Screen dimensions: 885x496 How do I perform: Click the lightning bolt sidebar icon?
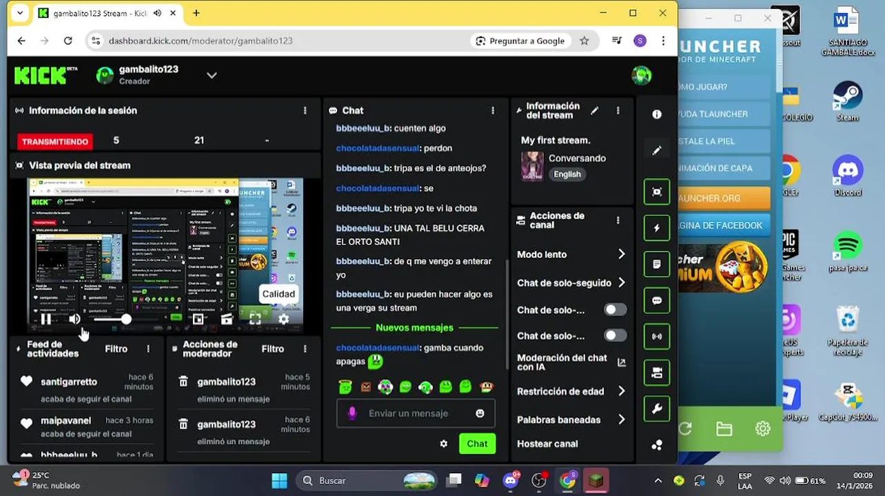[x=657, y=228]
